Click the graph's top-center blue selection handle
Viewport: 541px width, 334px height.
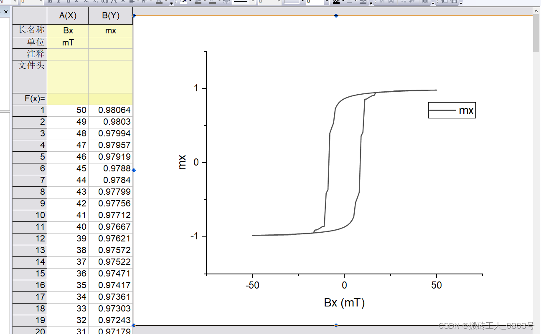336,16
